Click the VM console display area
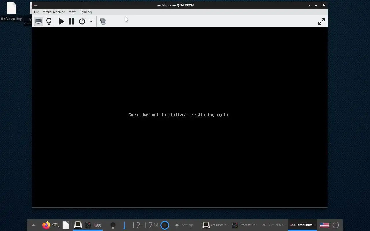The image size is (370, 231). [180, 117]
